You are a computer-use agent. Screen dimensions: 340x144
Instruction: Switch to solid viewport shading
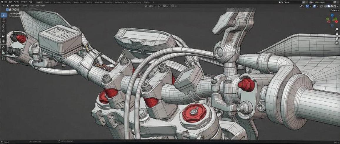click(329, 6)
